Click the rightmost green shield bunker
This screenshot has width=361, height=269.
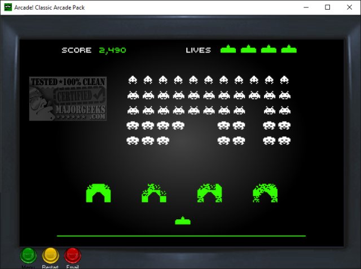pos(265,193)
